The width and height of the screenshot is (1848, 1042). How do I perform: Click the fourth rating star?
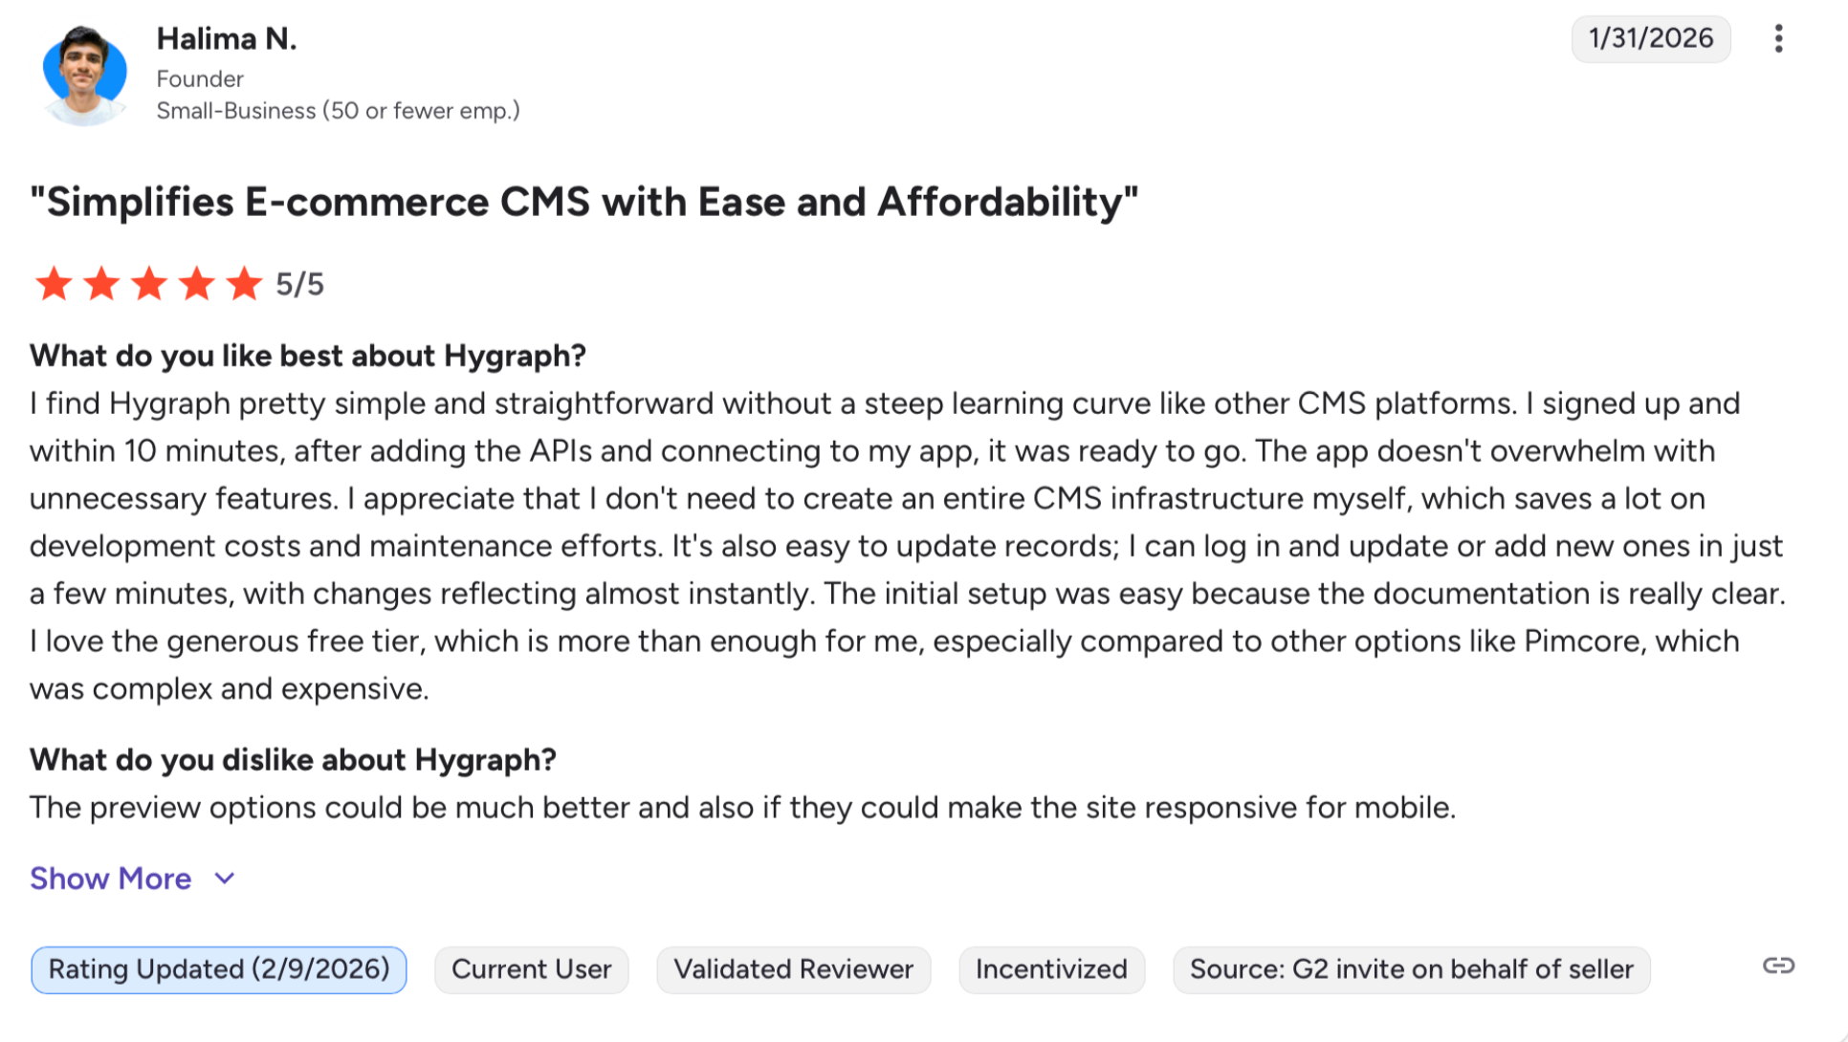pyautogui.click(x=197, y=284)
